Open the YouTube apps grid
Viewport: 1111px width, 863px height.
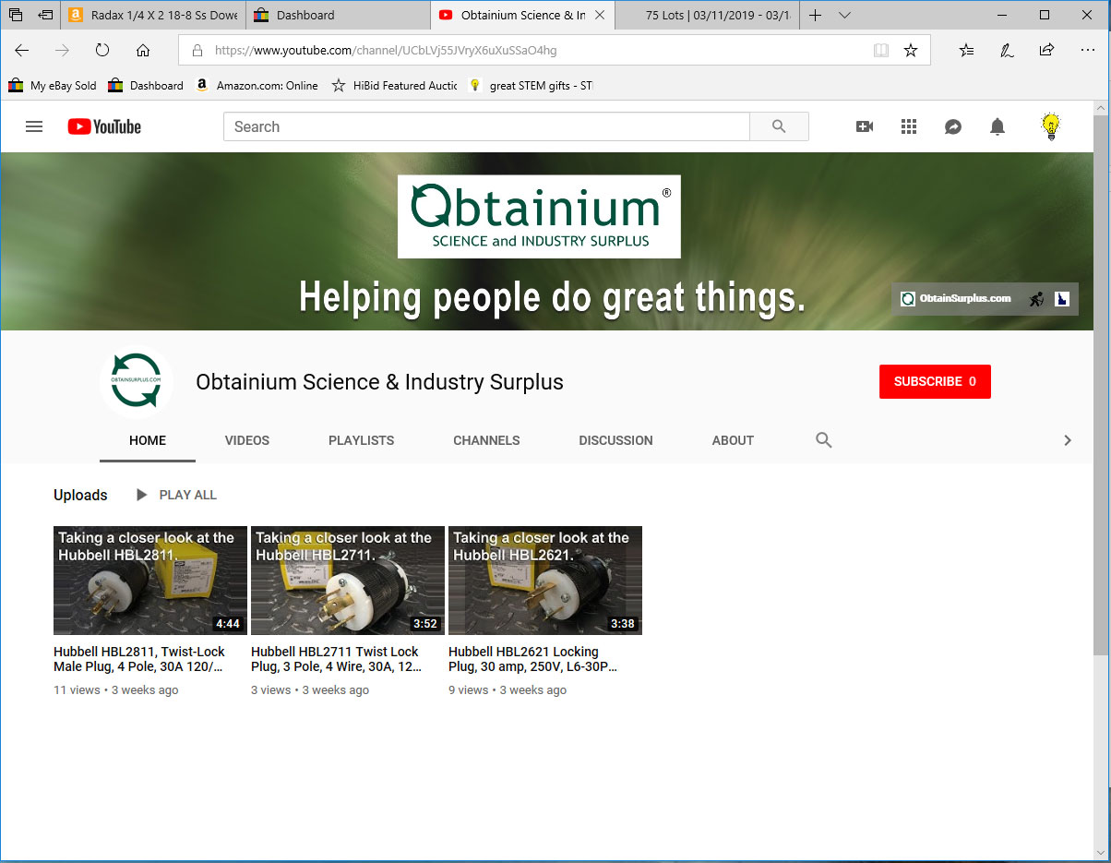[x=909, y=127]
